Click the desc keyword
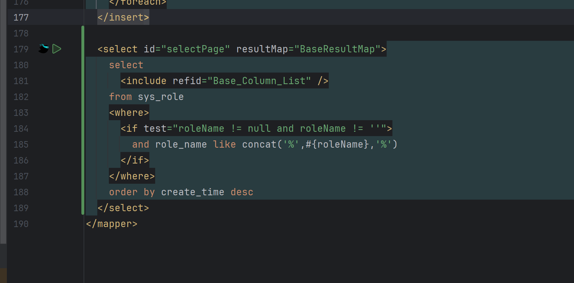The image size is (574, 283). [242, 192]
